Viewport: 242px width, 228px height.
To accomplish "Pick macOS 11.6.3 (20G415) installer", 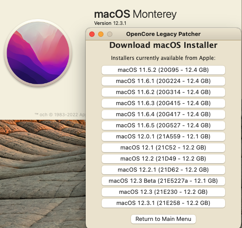I will point(163,103).
